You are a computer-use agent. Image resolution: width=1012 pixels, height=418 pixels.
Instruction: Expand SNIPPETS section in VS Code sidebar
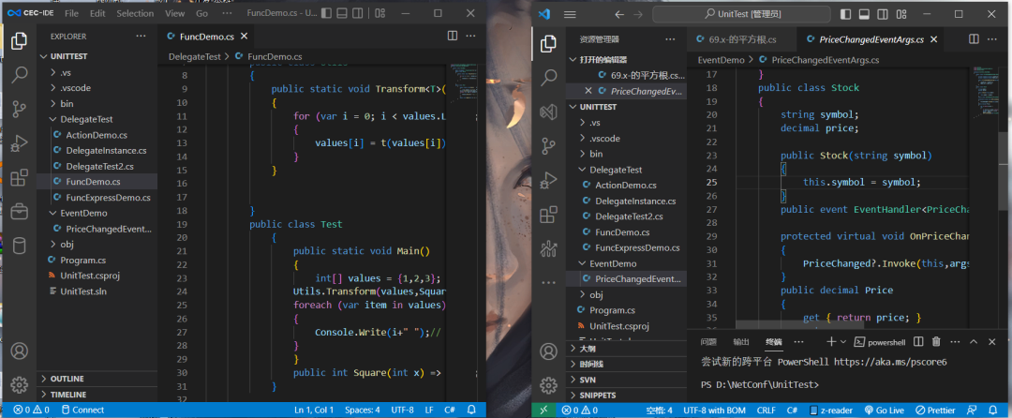point(626,396)
